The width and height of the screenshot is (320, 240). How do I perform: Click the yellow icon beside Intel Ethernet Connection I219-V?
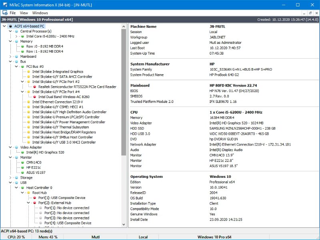click(x=28, y=102)
